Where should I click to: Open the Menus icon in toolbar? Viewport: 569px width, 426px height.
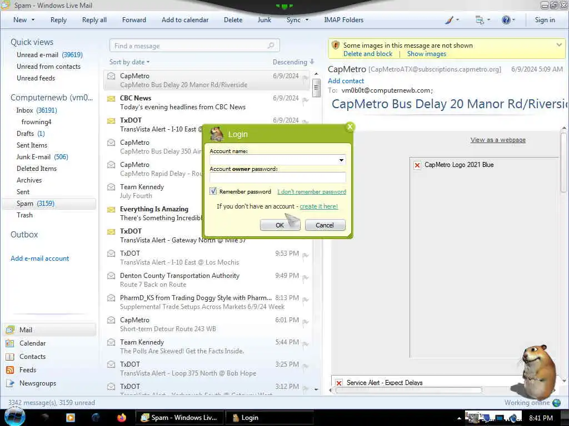tap(480, 20)
